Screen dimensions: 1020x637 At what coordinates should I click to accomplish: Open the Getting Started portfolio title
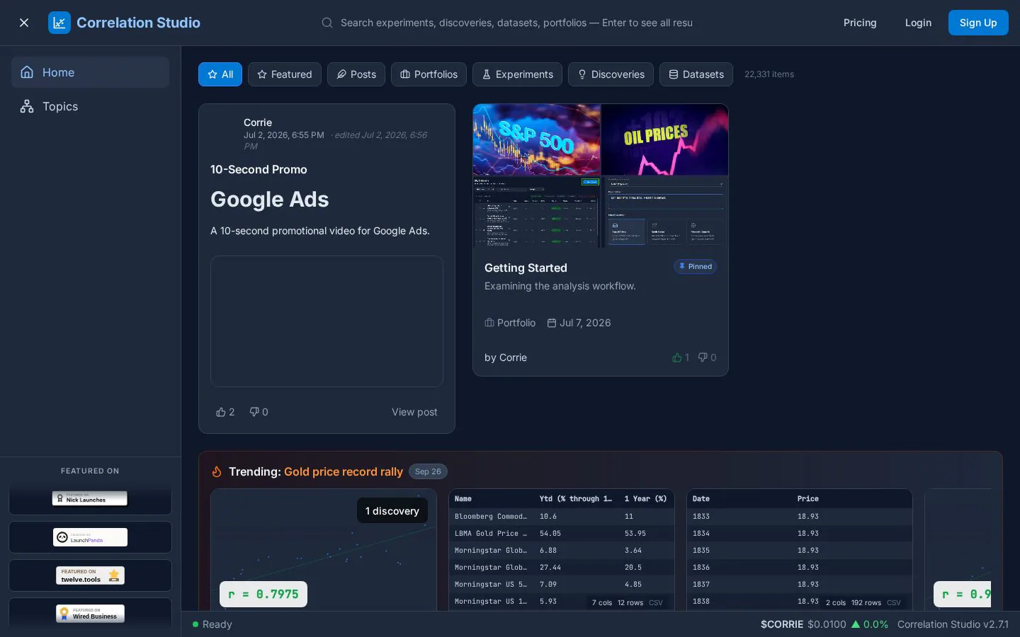(x=526, y=268)
